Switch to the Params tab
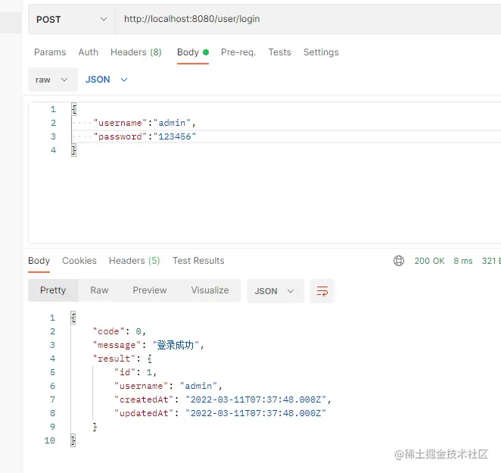The image size is (501, 473). (x=50, y=52)
